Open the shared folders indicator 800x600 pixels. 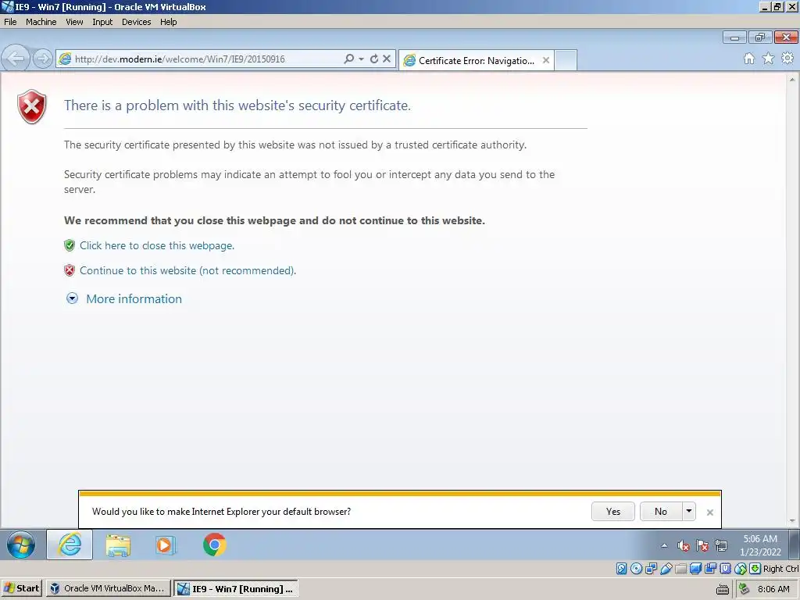pos(680,569)
